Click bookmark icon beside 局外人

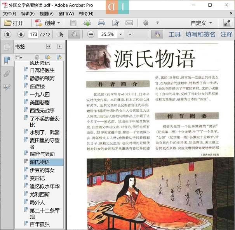26,201
